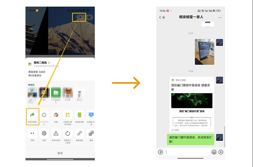
Task: Tap the voice input icon beside the message field
Action: point(160,152)
